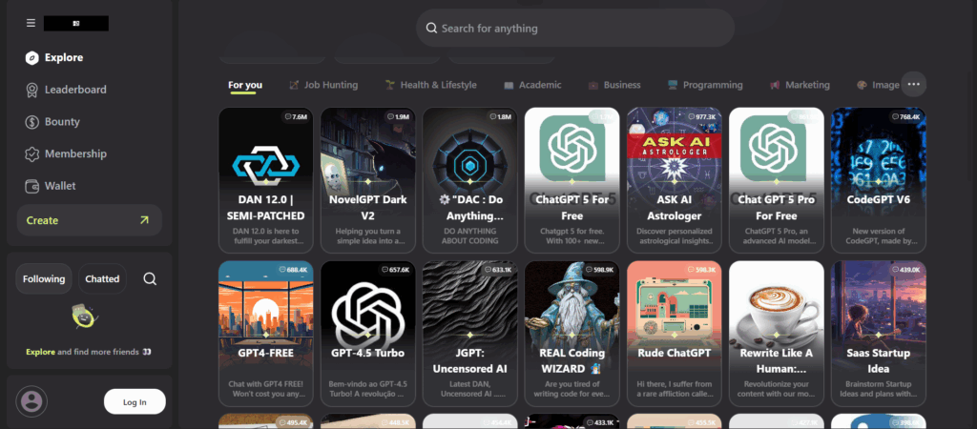Click the Leaderboard medal icon

point(32,90)
